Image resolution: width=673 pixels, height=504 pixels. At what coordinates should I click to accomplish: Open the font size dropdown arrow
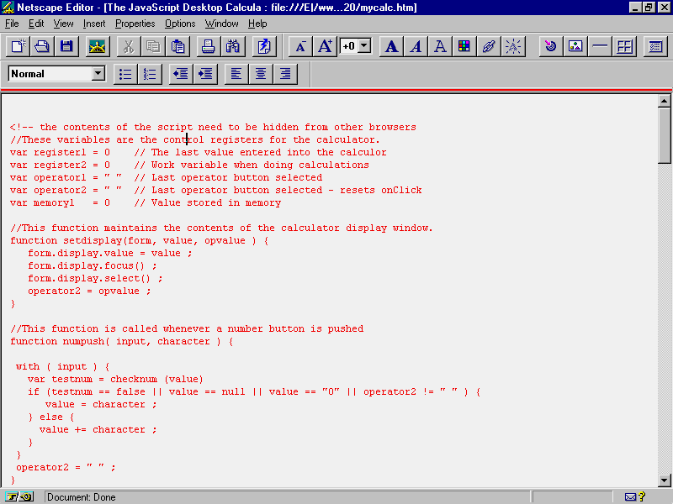pos(364,46)
